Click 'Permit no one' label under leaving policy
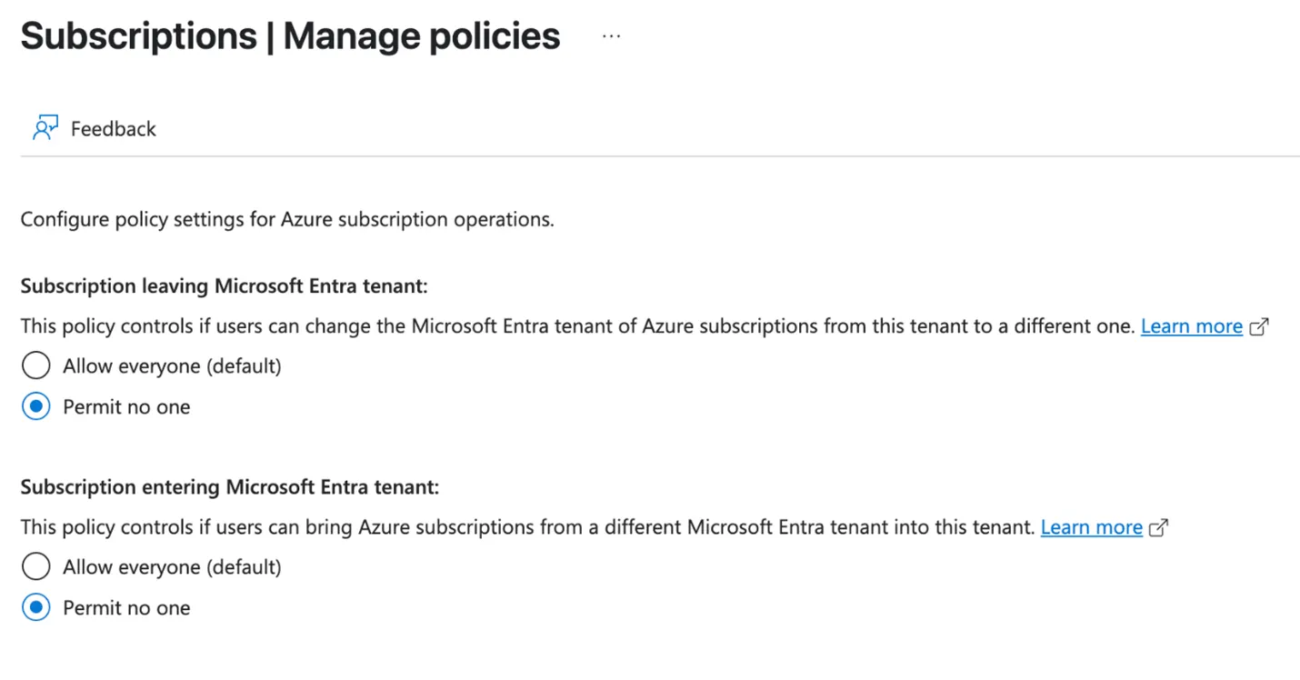 click(x=126, y=406)
